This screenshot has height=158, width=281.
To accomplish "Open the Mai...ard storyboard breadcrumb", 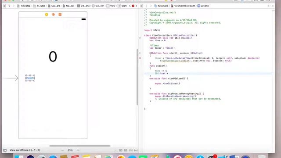I will 54,6.
